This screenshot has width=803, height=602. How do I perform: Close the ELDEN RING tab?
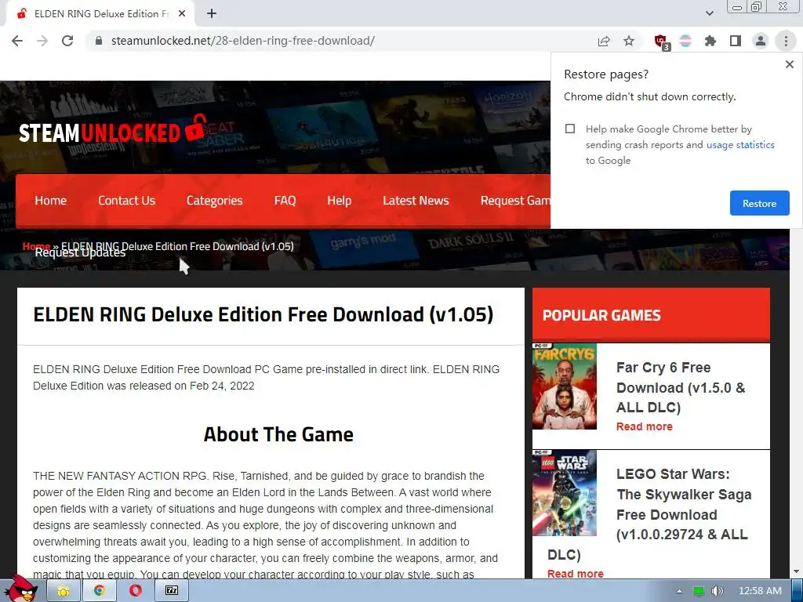pos(182,14)
